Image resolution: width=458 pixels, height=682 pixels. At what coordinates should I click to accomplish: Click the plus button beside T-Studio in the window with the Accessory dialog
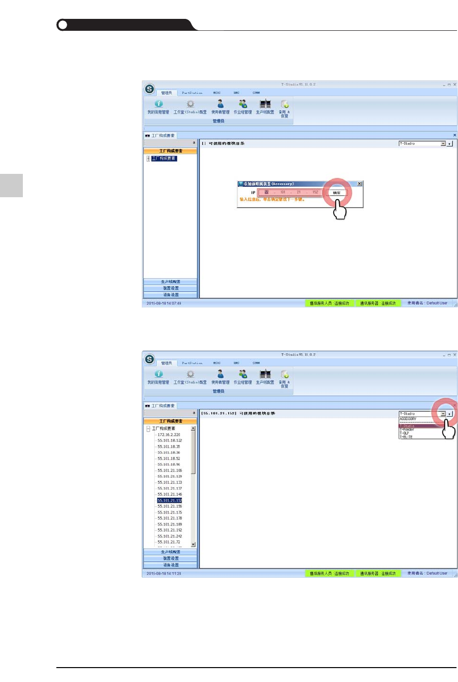(x=450, y=144)
